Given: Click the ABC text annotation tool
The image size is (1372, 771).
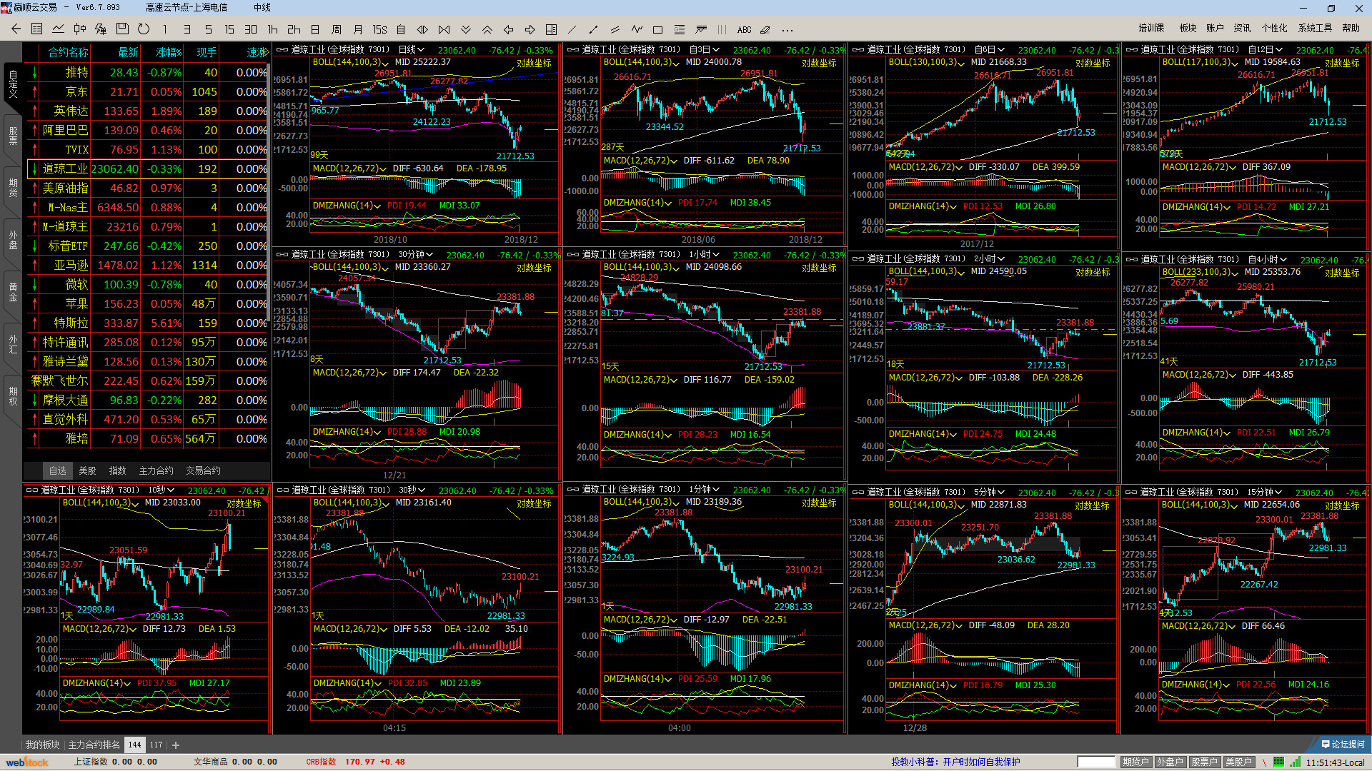Looking at the screenshot, I should [744, 29].
